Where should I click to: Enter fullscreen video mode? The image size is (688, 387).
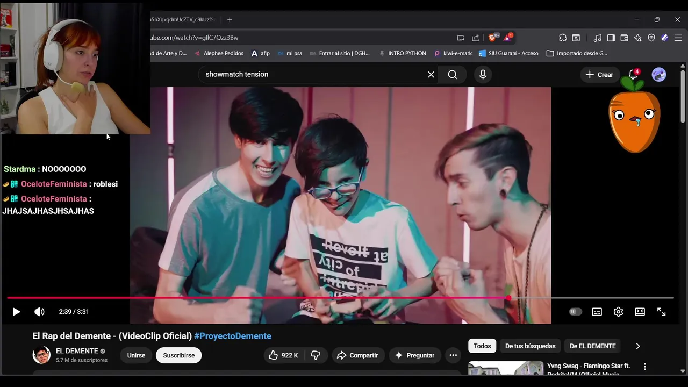coord(662,312)
